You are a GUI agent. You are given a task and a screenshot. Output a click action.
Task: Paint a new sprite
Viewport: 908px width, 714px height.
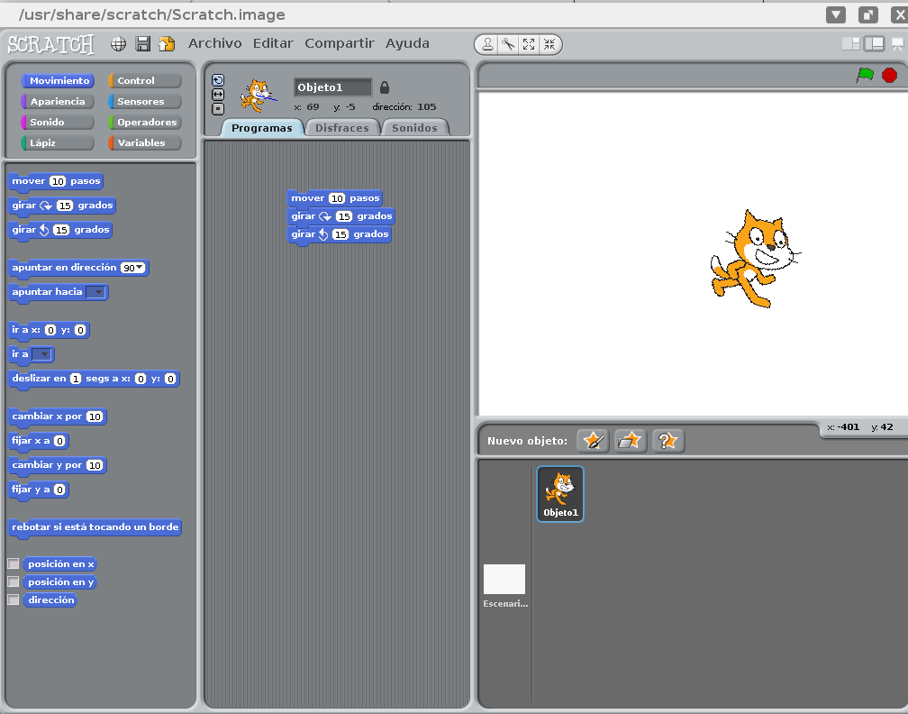(x=593, y=441)
